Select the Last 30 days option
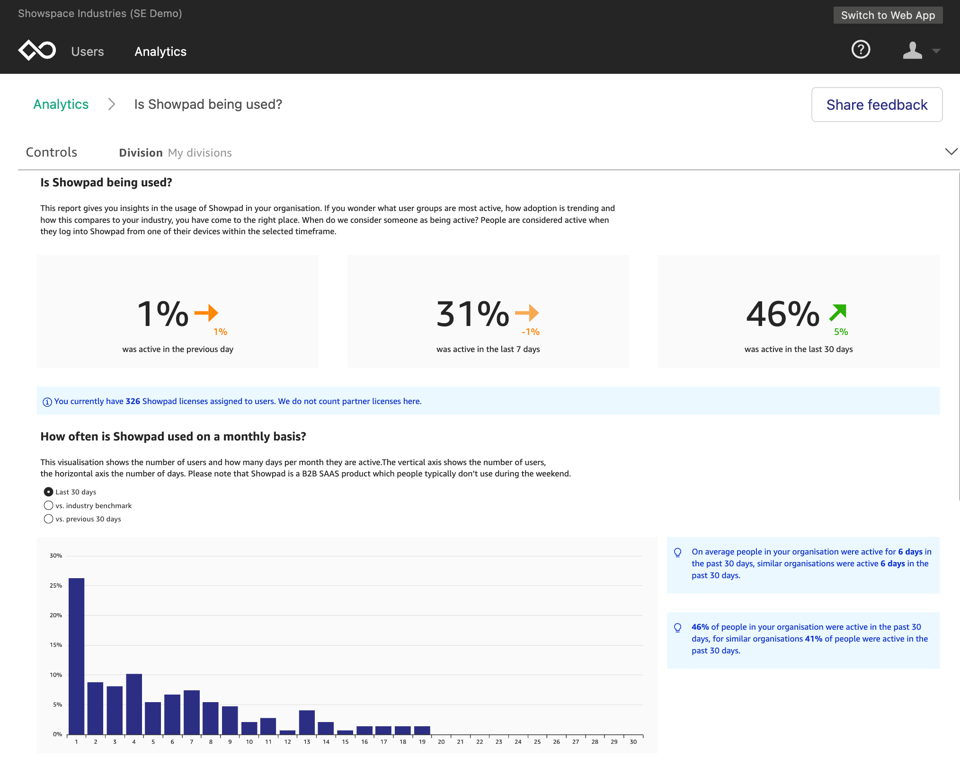The image size is (960, 775). point(48,492)
